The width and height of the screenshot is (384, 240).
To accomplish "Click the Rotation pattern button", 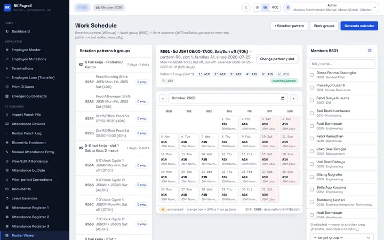I will pos(289,26).
